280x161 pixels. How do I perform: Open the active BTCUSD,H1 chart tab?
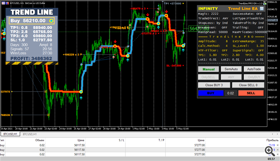point(10,134)
